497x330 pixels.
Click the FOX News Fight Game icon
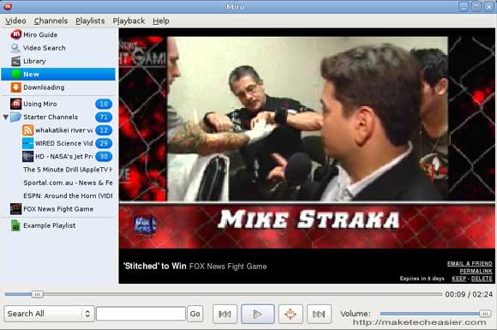coord(15,209)
